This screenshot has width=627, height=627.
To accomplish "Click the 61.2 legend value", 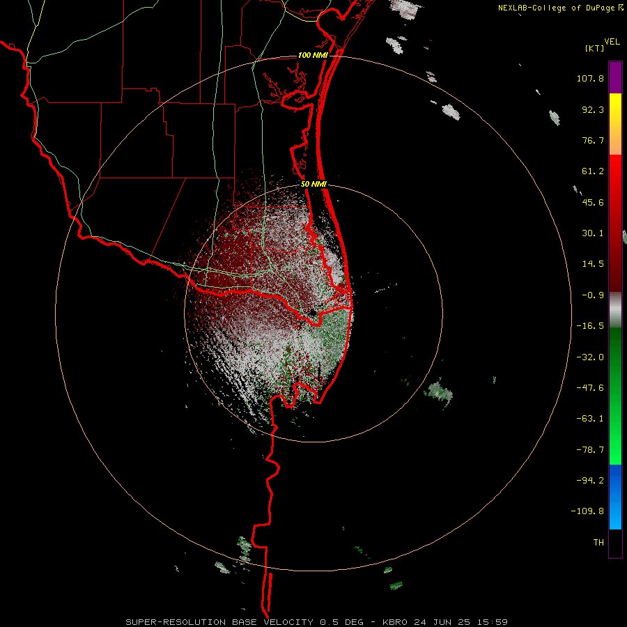I will pos(593,171).
